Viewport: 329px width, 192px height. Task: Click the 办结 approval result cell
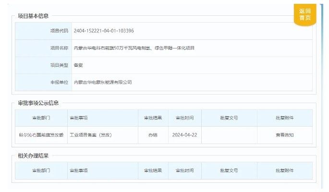153,135
